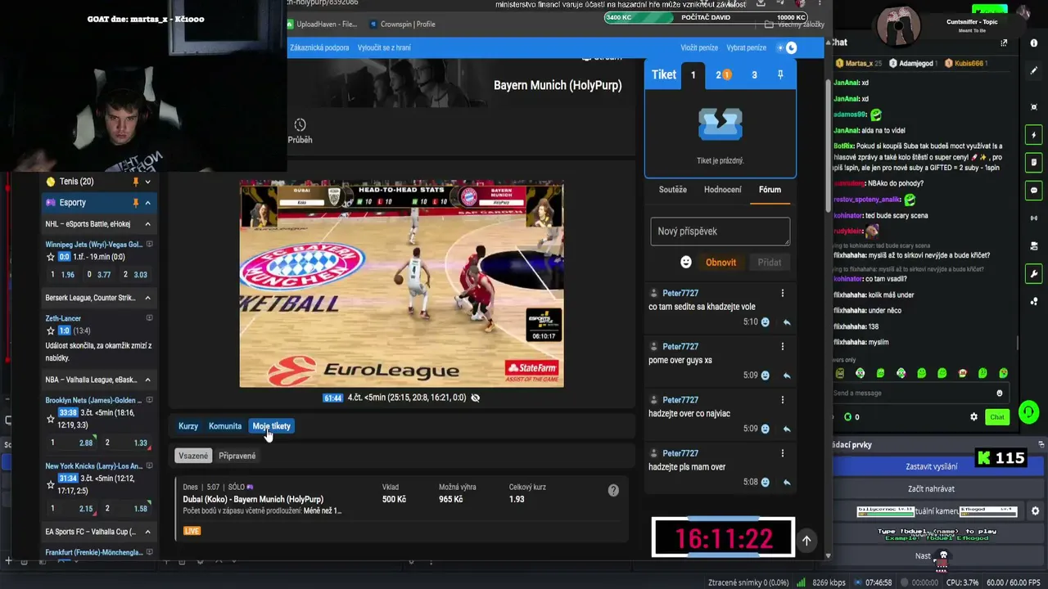Reply to 'pome over guys xs' post

(x=787, y=375)
